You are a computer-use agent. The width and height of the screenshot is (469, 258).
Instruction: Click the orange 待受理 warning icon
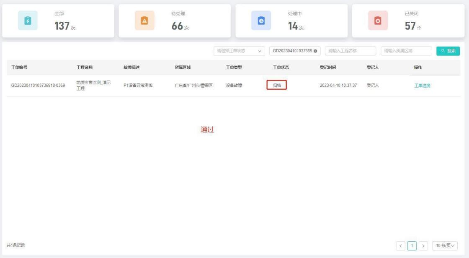coord(144,21)
